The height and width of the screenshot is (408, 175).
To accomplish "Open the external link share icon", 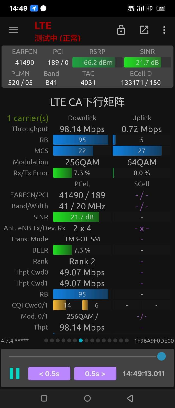I will tap(144, 30).
